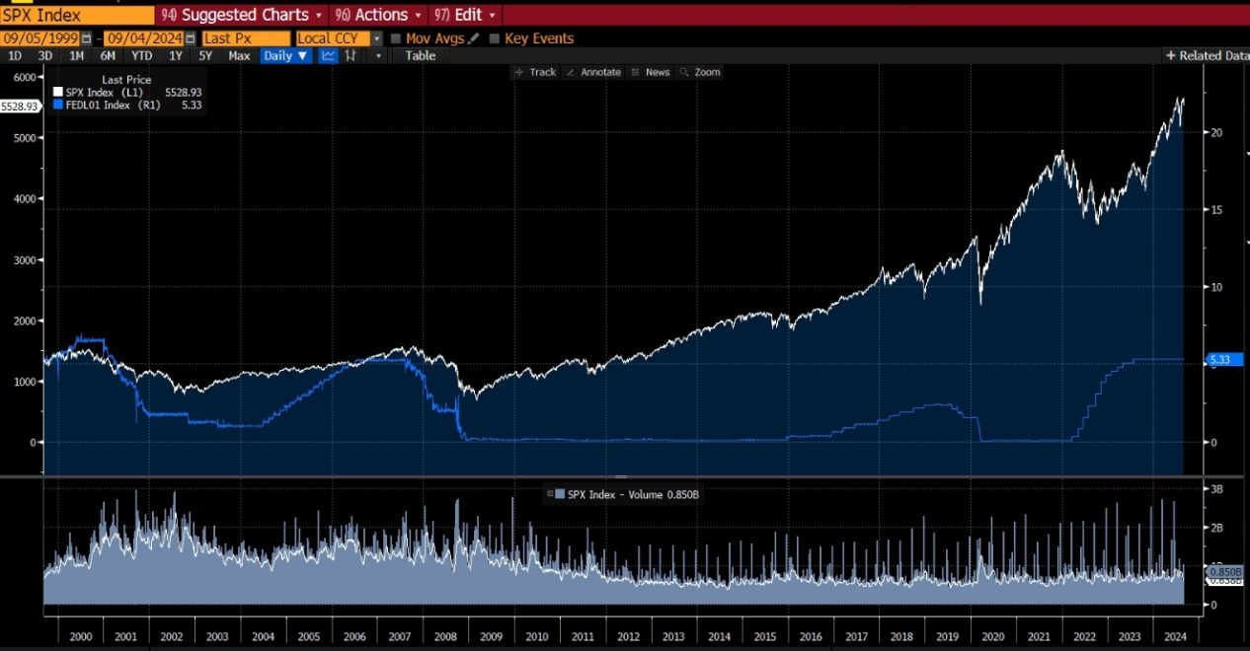Open the Suggested Charts menu
The height and width of the screenshot is (651, 1250).
pos(242,15)
